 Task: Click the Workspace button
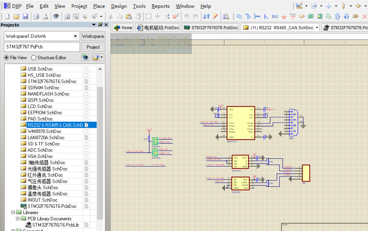(x=93, y=36)
